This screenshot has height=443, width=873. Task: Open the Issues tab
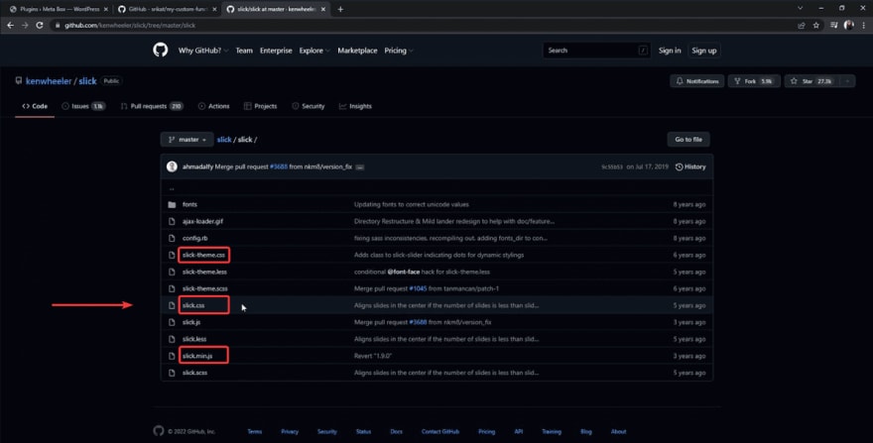click(x=83, y=106)
